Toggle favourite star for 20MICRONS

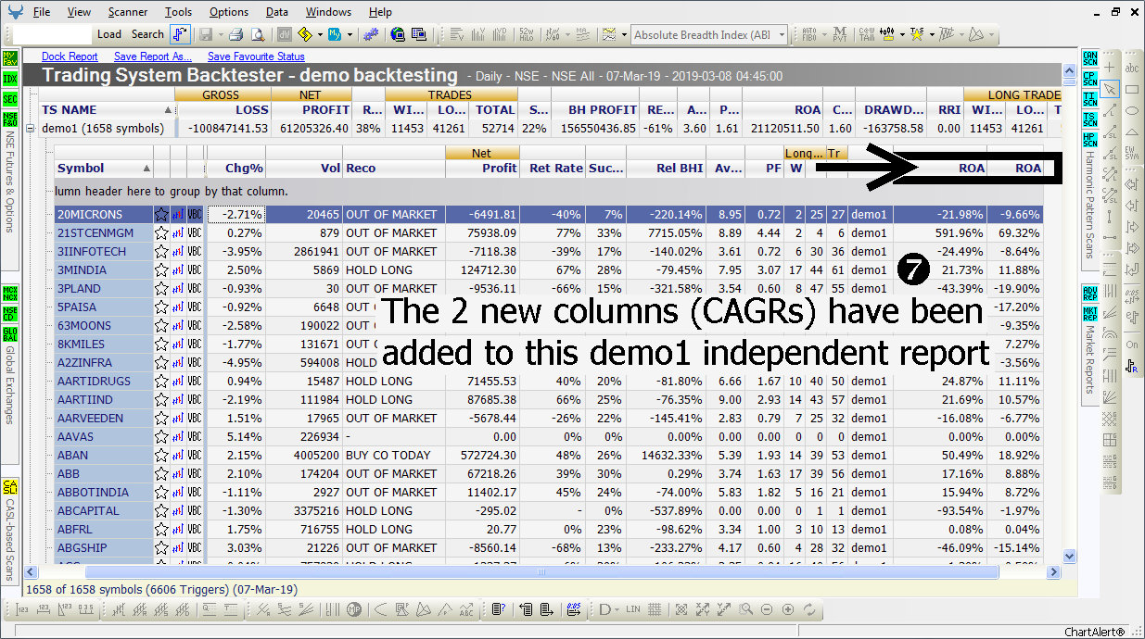(161, 214)
